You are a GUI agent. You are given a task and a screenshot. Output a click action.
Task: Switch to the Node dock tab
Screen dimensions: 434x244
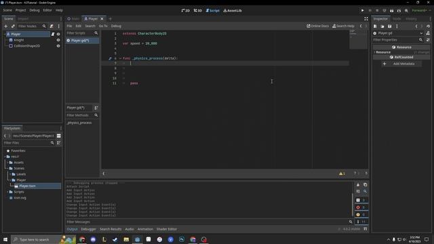(x=397, y=19)
